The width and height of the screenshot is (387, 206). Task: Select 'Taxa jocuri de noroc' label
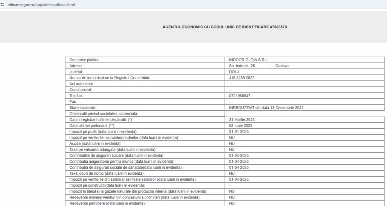tap(107, 174)
